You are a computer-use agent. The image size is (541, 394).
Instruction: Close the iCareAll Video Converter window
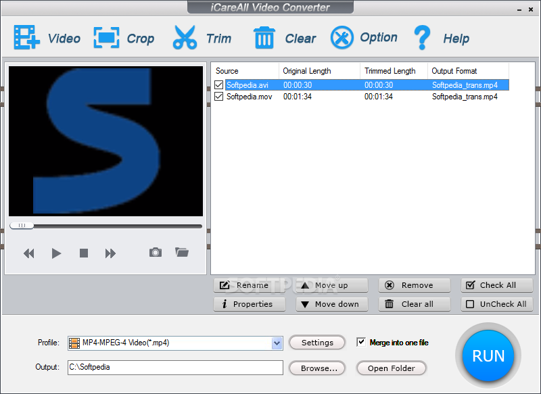tap(531, 9)
